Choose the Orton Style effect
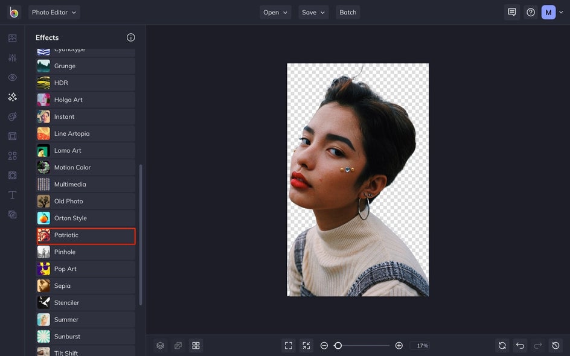The image size is (570, 356). coord(86,218)
